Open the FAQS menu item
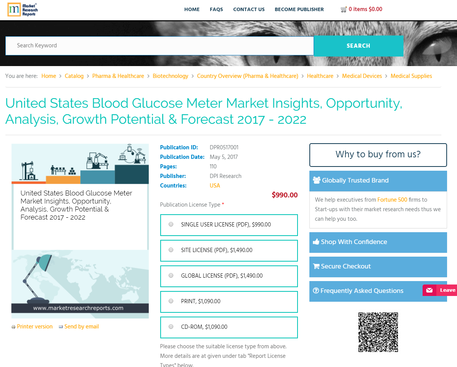This screenshot has width=457, height=367. 216,9
